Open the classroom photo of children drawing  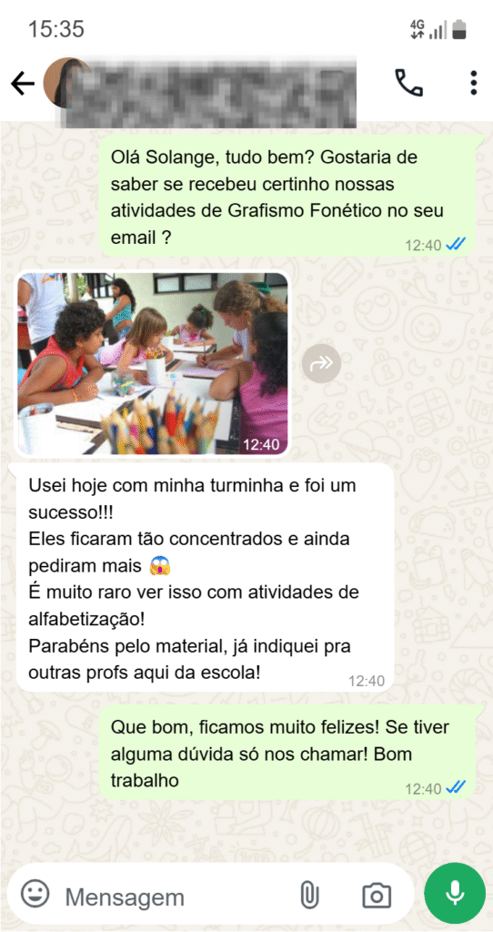[152, 364]
